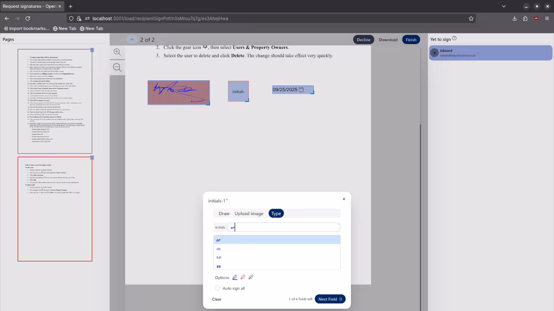Click the Next Field button
Viewport: 554px width, 311px height.
330,299
